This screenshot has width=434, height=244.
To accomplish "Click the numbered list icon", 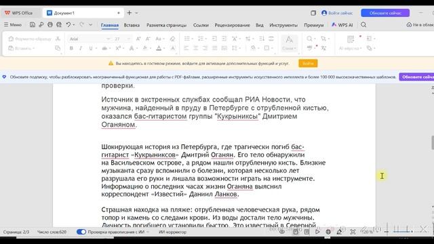I will pos(201,39).
